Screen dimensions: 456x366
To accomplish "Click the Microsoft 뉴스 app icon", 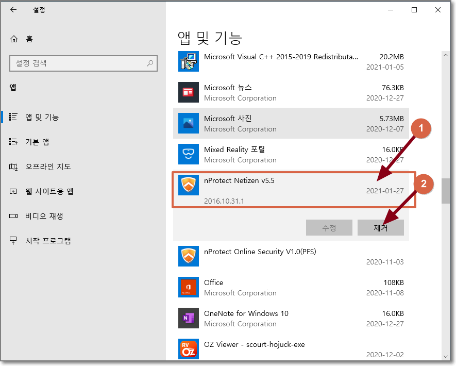I will pyautogui.click(x=189, y=92).
